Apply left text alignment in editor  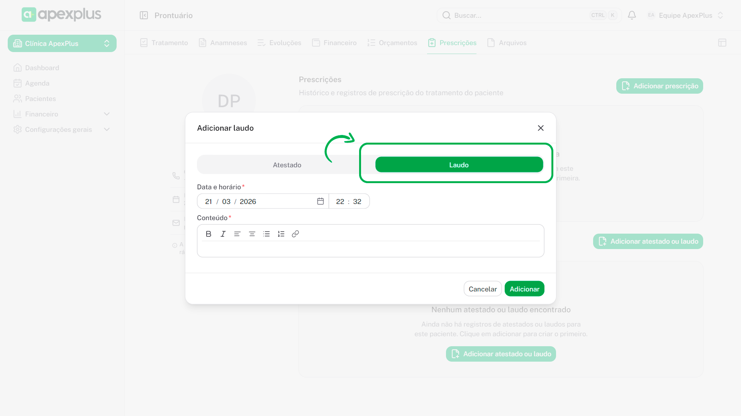click(x=237, y=234)
